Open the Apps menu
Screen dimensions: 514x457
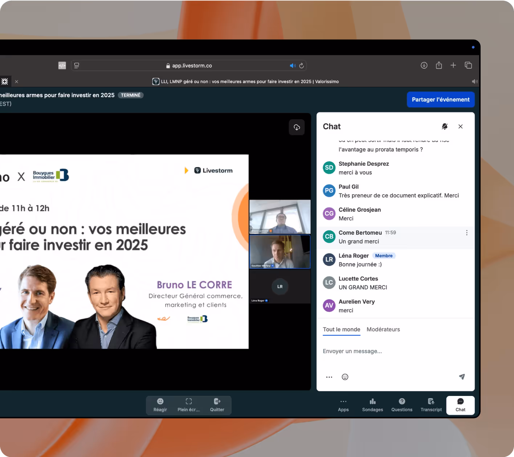[x=343, y=405]
